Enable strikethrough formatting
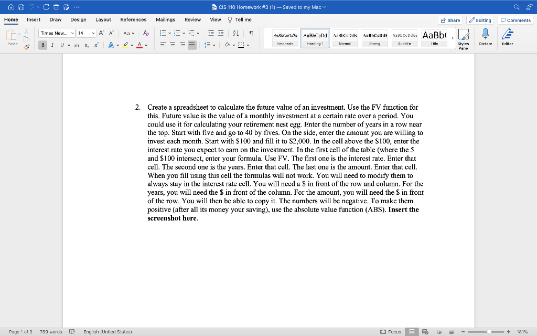 [77, 45]
